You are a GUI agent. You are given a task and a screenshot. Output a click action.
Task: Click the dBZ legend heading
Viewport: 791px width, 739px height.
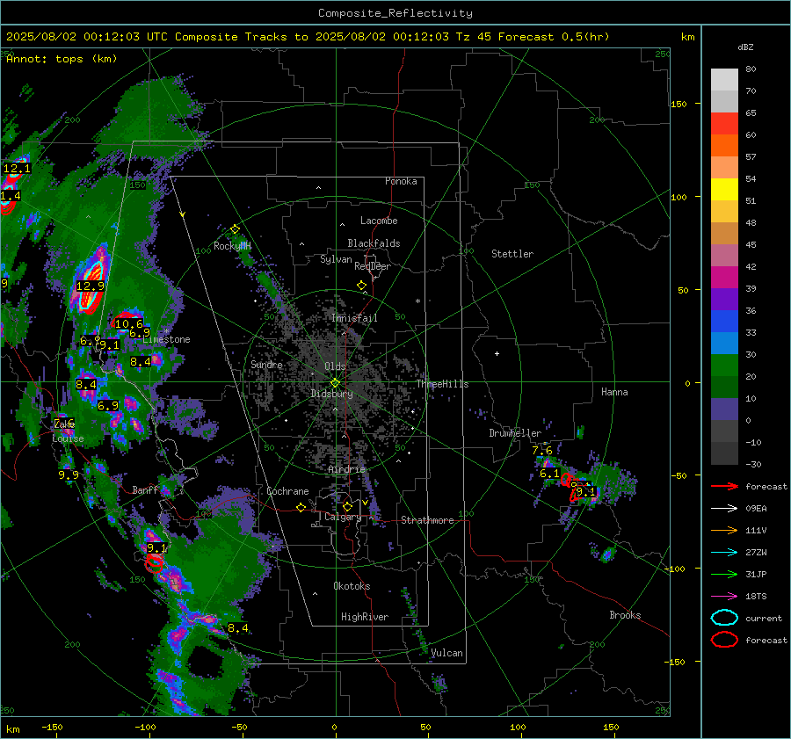click(x=745, y=47)
